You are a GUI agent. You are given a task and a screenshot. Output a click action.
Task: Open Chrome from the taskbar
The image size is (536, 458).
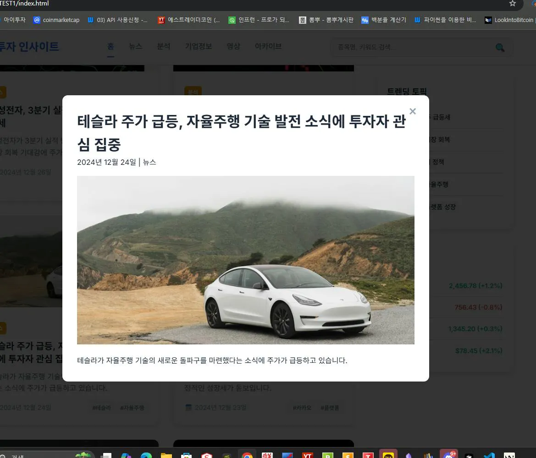coord(247,455)
